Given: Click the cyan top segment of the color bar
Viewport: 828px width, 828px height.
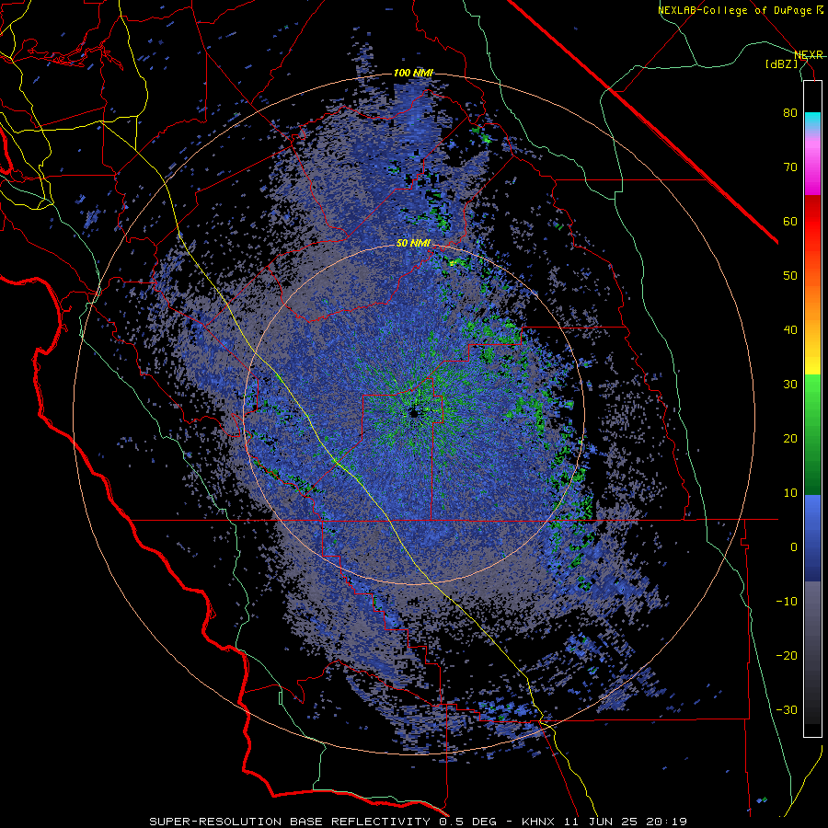Looking at the screenshot, I should pos(812,121).
